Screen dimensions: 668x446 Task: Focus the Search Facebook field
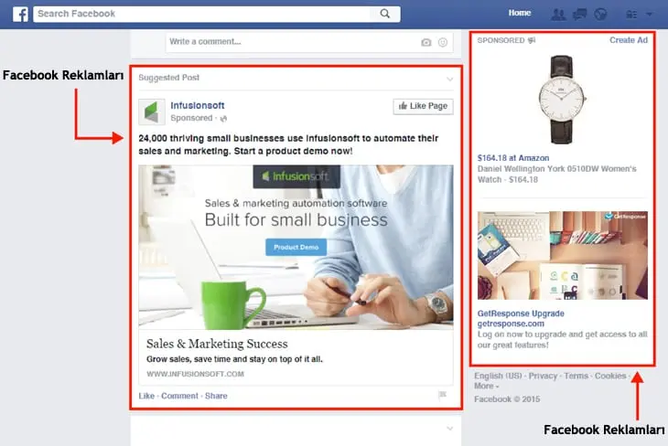pos(204,14)
